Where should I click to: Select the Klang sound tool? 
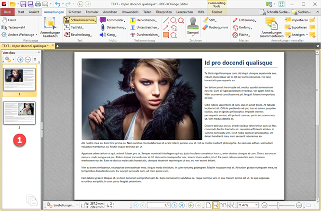tap(108, 35)
